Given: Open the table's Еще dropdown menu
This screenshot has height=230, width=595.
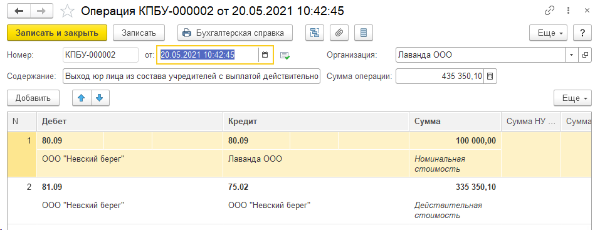Looking at the screenshot, I should pos(572,98).
